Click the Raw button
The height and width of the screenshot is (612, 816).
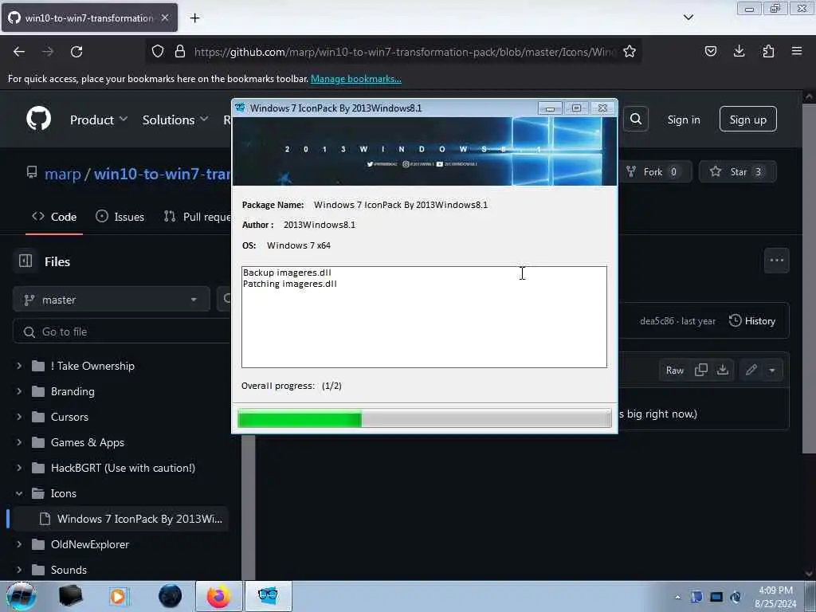click(x=674, y=370)
